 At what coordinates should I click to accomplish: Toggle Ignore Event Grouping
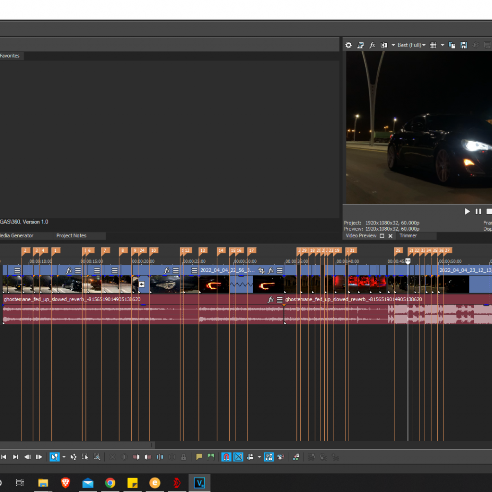click(x=281, y=457)
